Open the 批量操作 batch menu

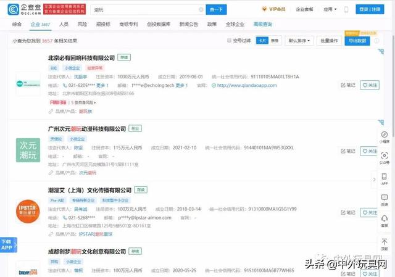329,41
